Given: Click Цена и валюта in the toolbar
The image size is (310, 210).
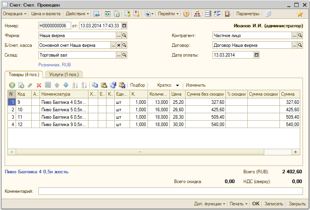Looking at the screenshot, I should [x=46, y=14].
